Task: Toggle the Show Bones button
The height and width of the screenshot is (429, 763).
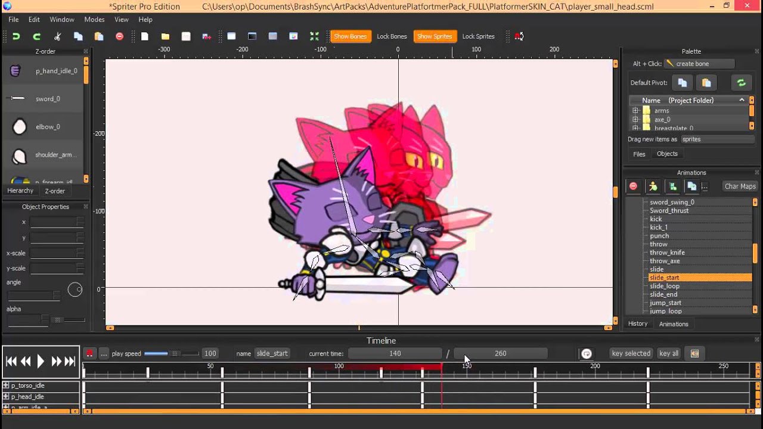Action: click(350, 36)
